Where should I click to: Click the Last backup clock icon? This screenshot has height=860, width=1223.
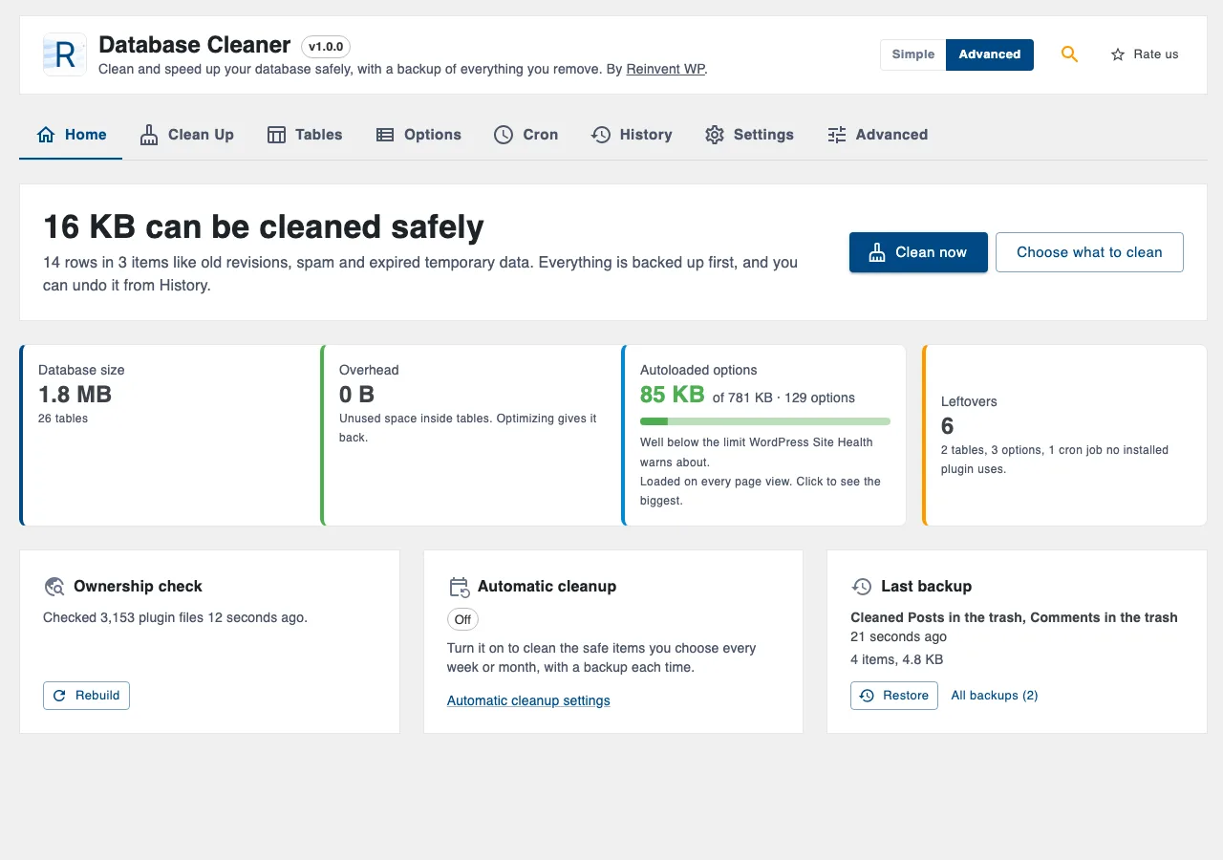(x=862, y=587)
